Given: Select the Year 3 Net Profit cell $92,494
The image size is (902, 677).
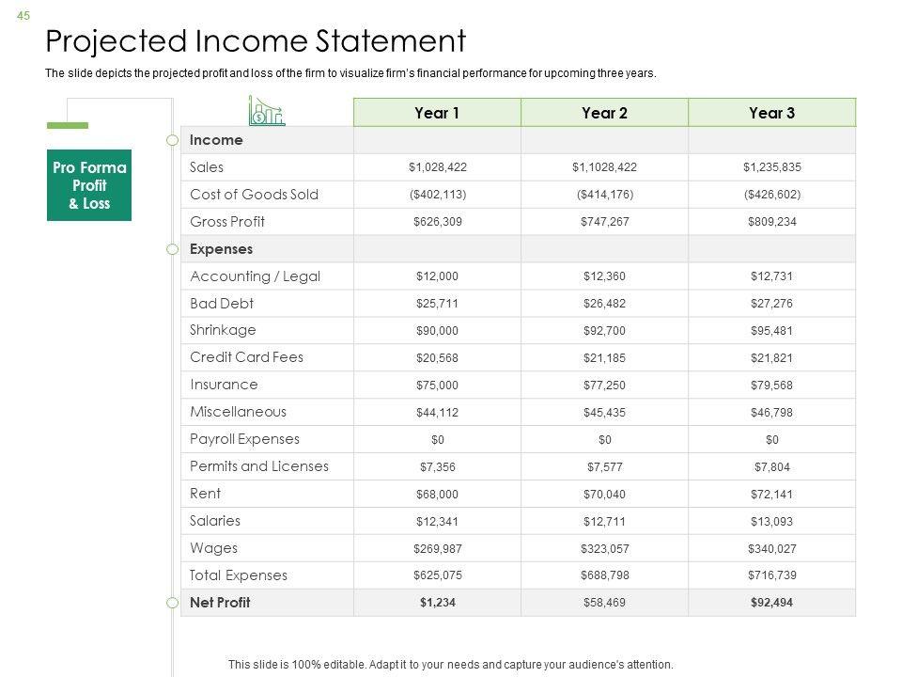Looking at the screenshot, I should tap(772, 603).
